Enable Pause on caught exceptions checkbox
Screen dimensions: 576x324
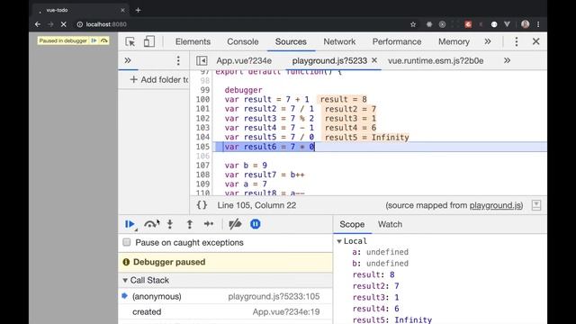click(x=127, y=242)
